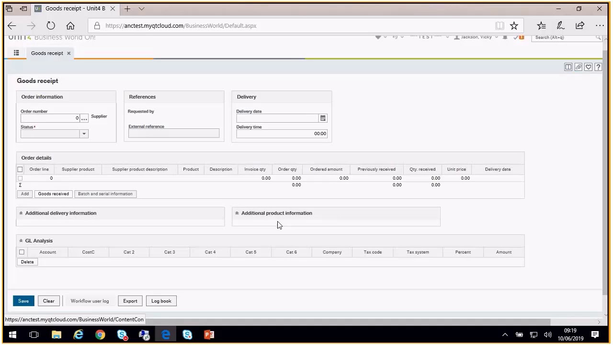Open the split view layout icon
The width and height of the screenshot is (613, 345).
(568, 67)
